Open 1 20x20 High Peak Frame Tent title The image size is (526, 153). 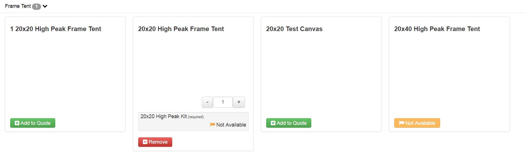pyautogui.click(x=56, y=29)
